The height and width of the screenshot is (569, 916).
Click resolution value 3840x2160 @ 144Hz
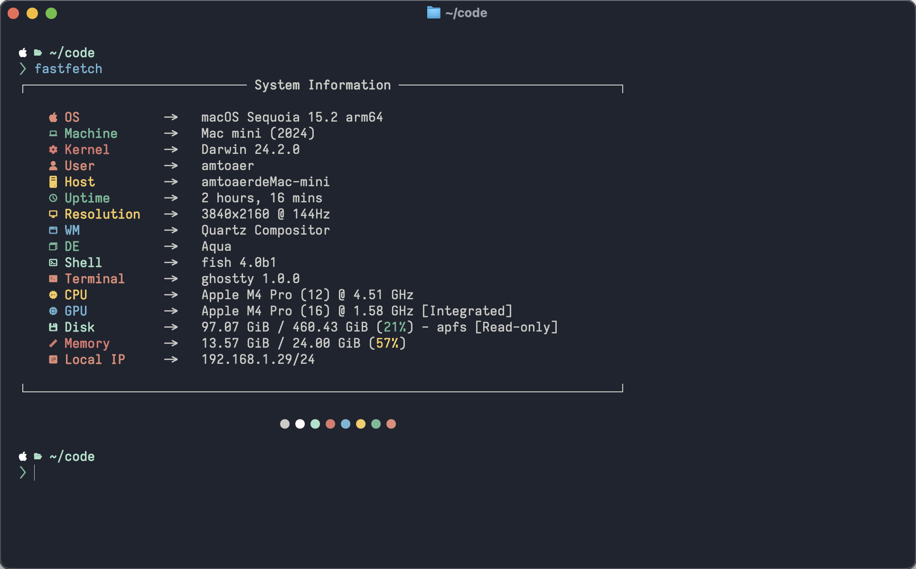(x=266, y=214)
